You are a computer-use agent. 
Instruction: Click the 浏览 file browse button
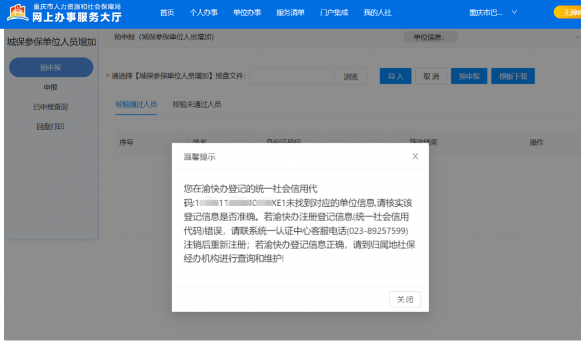[351, 76]
